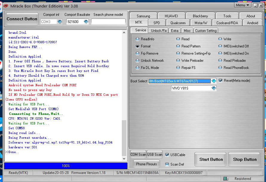Toggle the Reset(Meta mode) checkbox
The width and height of the screenshot is (266, 182).
click(220, 81)
